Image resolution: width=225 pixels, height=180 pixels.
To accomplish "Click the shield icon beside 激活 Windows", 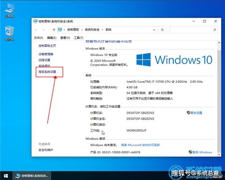I will coord(190,152).
